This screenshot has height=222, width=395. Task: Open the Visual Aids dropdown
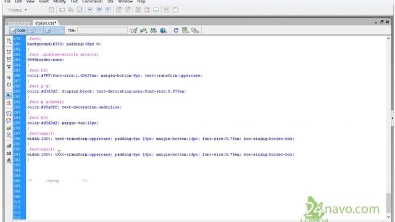click(195, 30)
